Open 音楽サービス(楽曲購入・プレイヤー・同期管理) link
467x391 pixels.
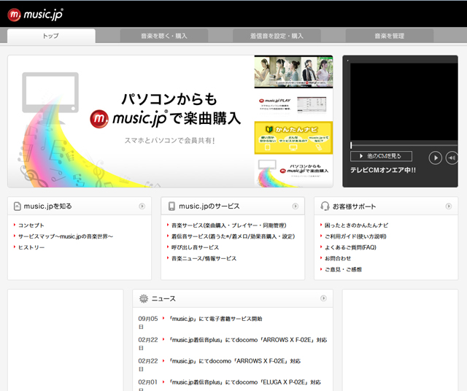(228, 225)
